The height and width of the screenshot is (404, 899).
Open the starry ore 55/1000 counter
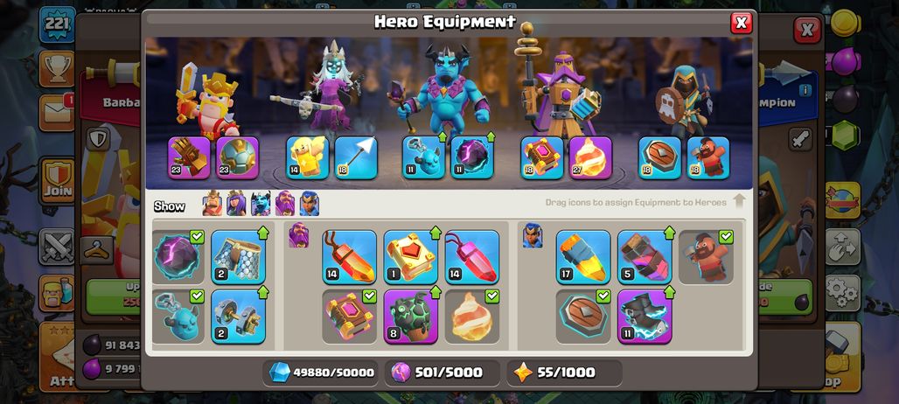[564, 373]
